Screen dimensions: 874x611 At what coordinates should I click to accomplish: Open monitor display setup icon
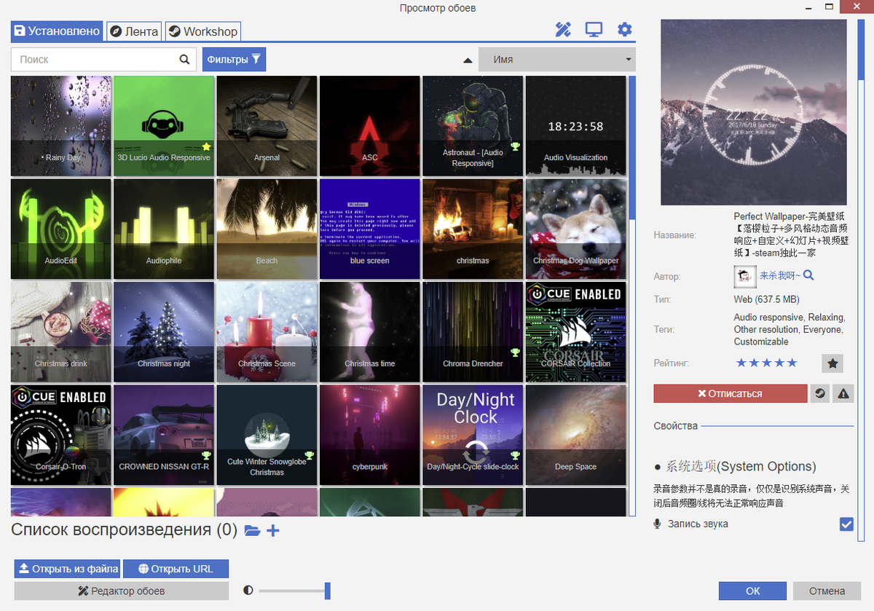point(594,30)
